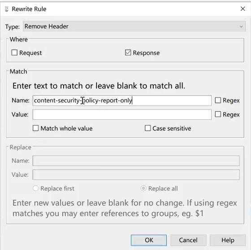The image size is (251, 250).
Task: Click the Match Name input field
Action: pyautogui.click(x=122, y=101)
